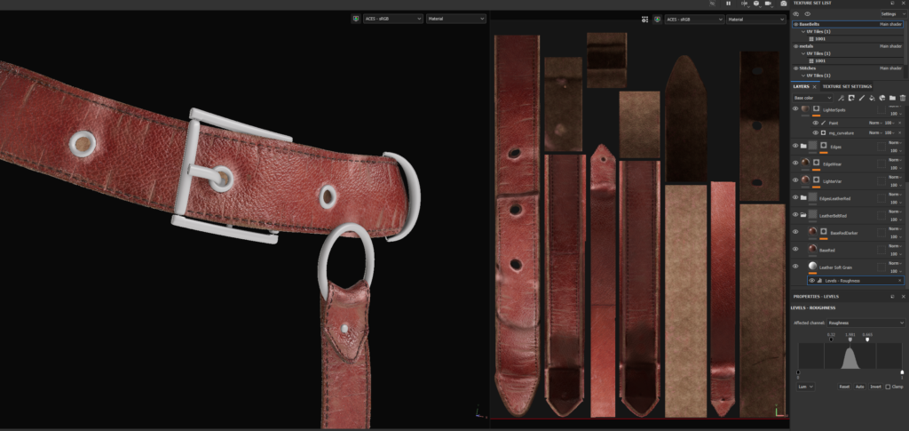Toggle visibility of Levels - Roughness effect
Viewport: 909px width, 431px height.
pos(811,281)
